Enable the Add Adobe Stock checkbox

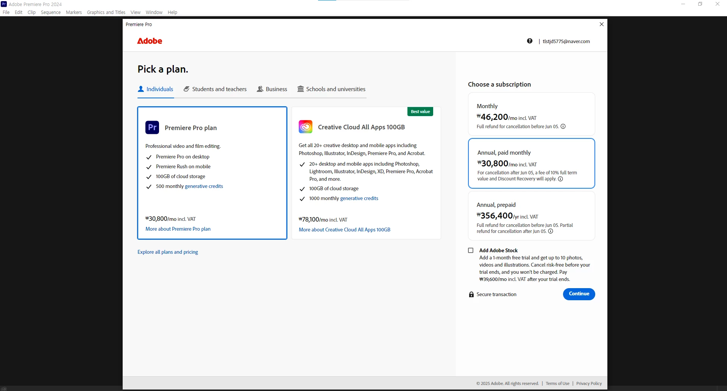point(471,250)
